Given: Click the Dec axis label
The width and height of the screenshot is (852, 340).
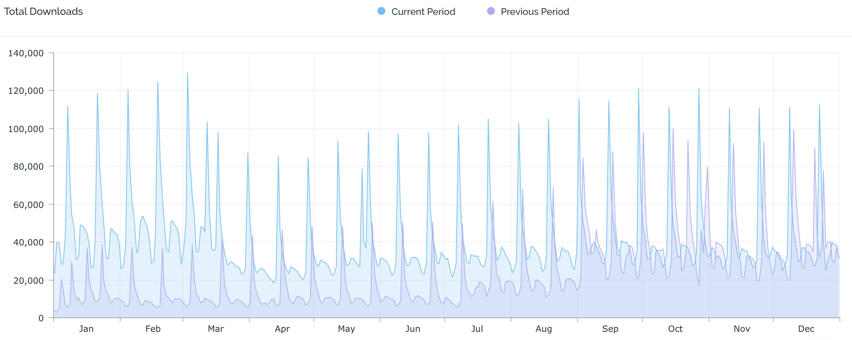Looking at the screenshot, I should coord(806,329).
